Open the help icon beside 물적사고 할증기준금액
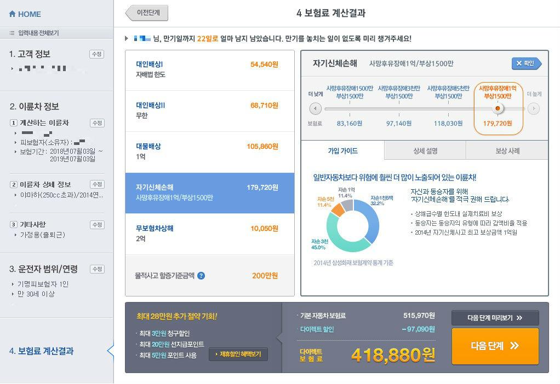Screen dimensions: 560x384 coord(201,276)
